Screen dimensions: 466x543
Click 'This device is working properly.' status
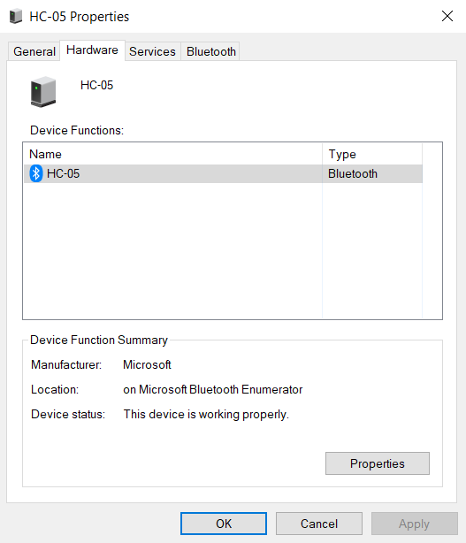(x=206, y=415)
